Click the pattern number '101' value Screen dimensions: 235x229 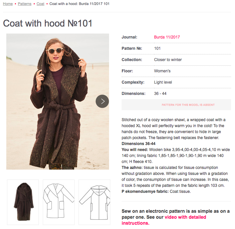tap(157, 48)
